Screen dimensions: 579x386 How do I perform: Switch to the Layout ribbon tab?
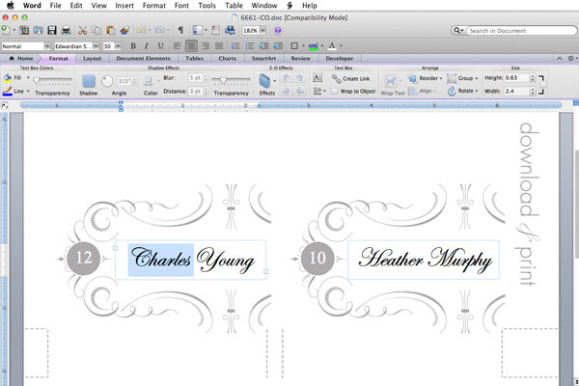(92, 58)
